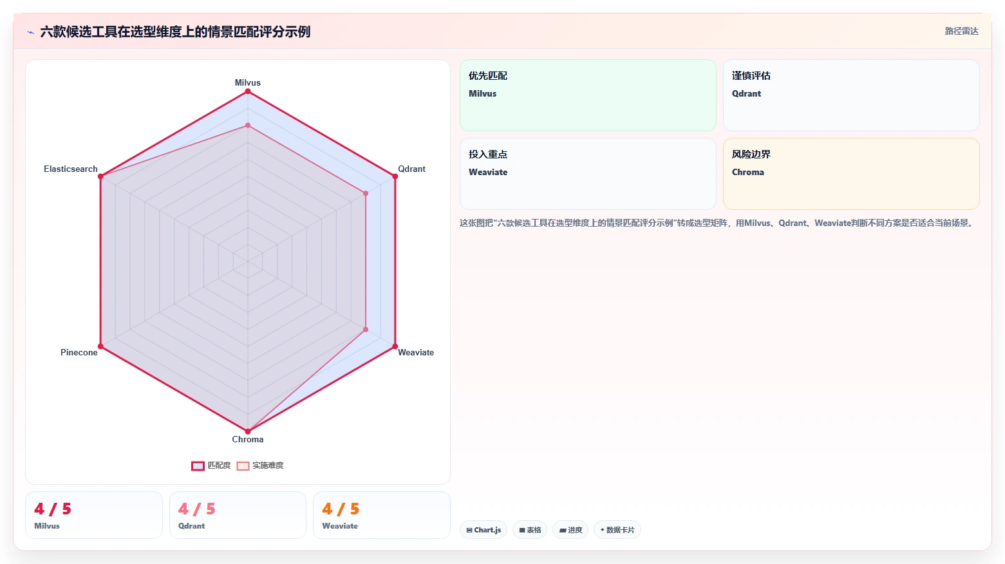Click the Chart.js chip
Viewport: 1005px width, 564px height.
click(x=484, y=530)
